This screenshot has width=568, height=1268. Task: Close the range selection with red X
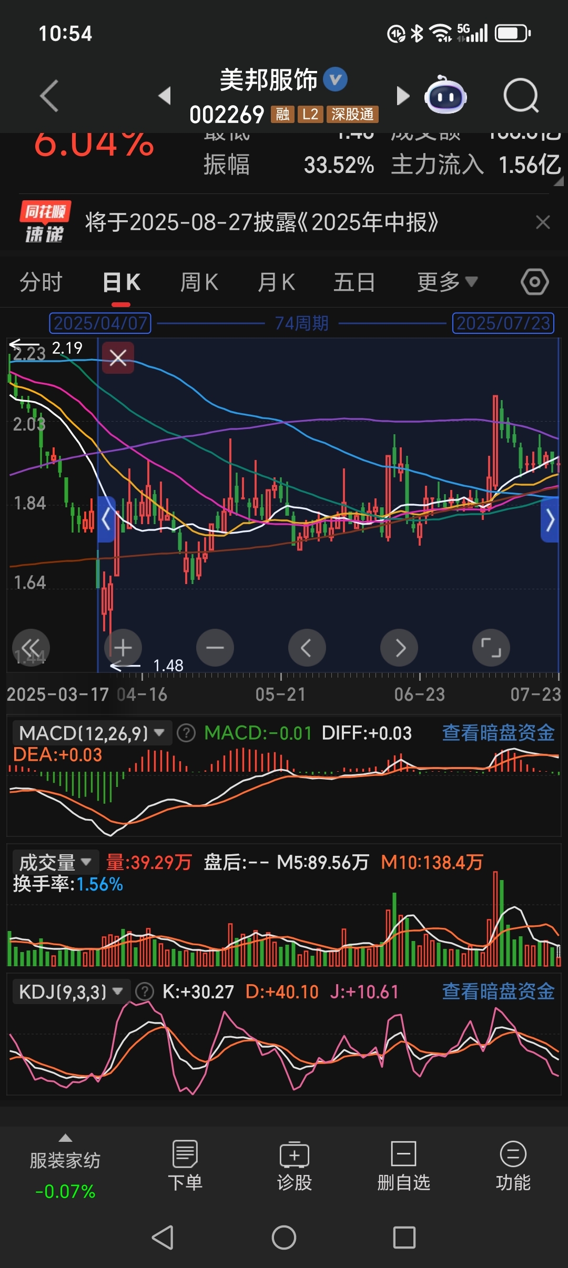pos(118,357)
